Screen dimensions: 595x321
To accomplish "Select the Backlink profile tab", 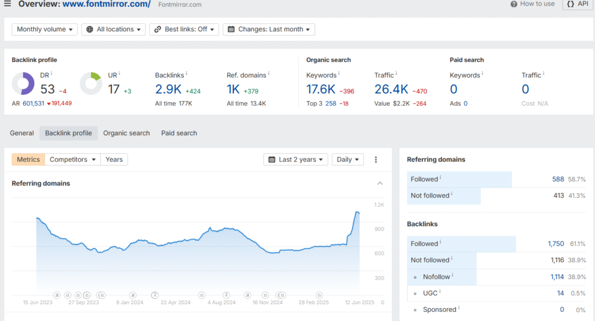I will pyautogui.click(x=69, y=133).
